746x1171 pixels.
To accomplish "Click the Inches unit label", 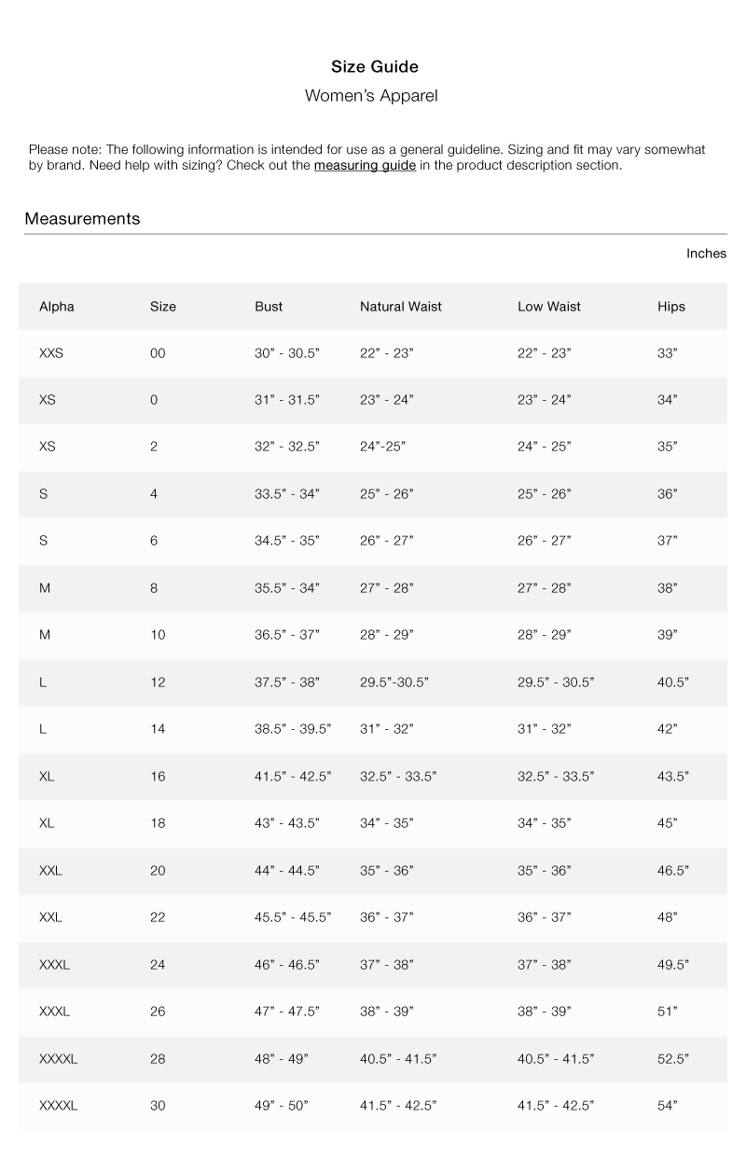I will [706, 254].
